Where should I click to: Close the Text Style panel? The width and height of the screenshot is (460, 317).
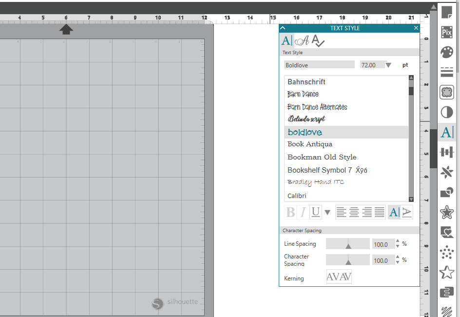coord(416,28)
